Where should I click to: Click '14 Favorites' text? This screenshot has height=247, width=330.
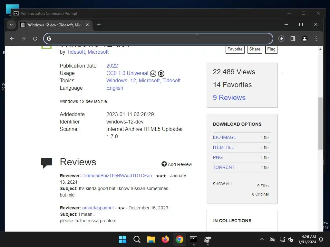click(232, 85)
